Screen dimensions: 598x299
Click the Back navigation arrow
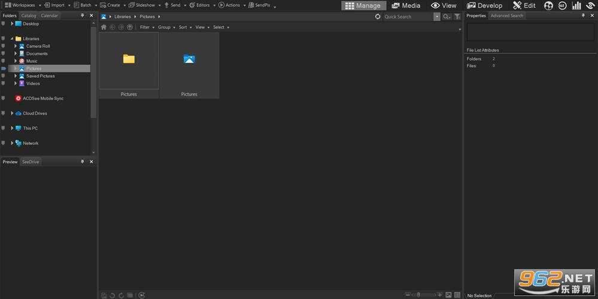[x=113, y=27]
